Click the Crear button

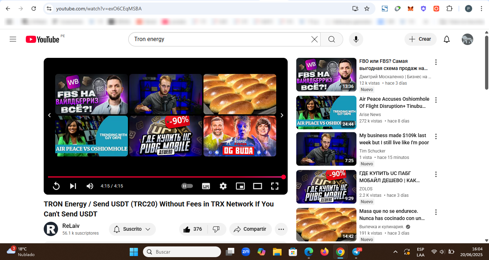click(x=421, y=39)
